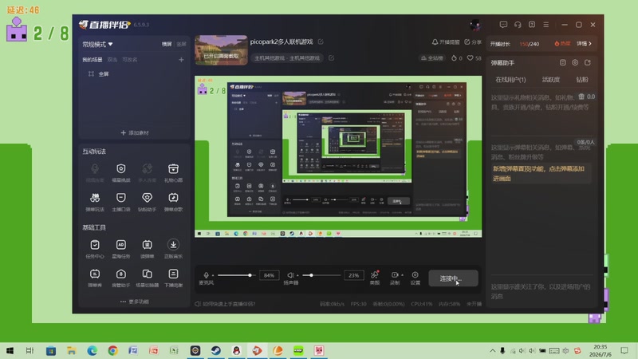Viewport: 638px width, 359px height.
Task: Mute the microphone icon
Action: pyautogui.click(x=207, y=275)
